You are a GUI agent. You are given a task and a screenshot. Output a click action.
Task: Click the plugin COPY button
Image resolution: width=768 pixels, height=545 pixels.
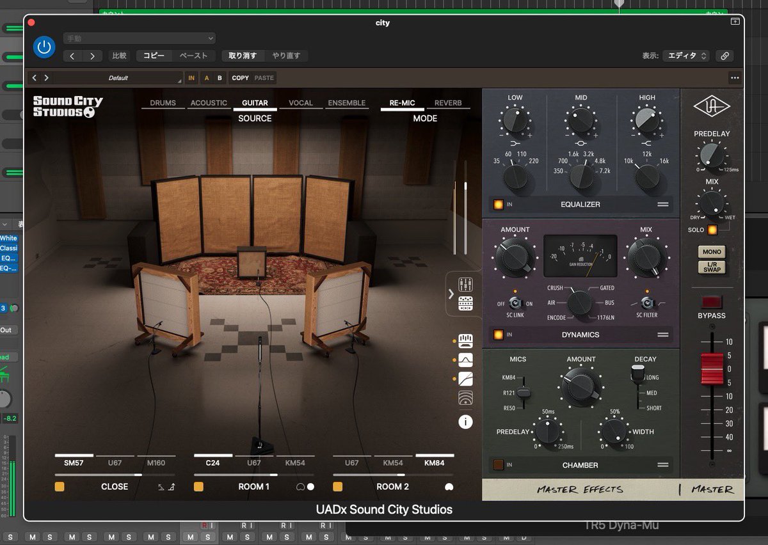point(241,78)
